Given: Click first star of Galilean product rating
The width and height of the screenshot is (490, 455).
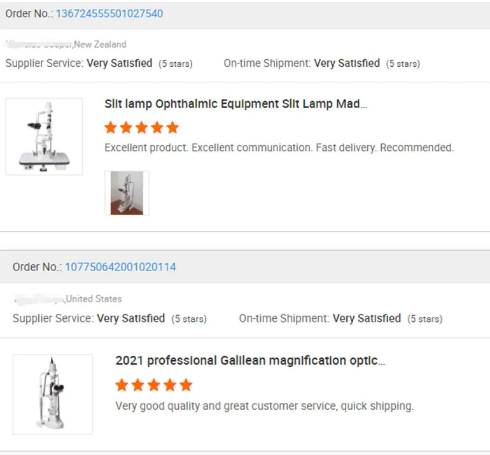Looking at the screenshot, I should pyautogui.click(x=122, y=385).
